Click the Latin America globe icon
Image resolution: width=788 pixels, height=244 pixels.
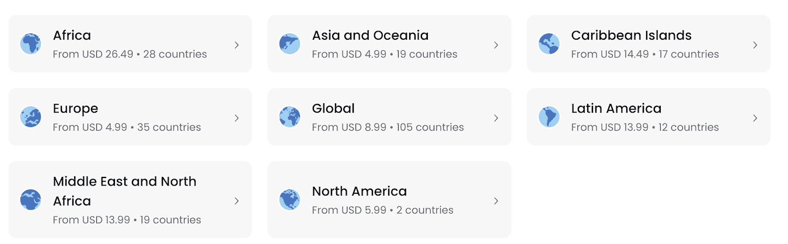coord(549,117)
